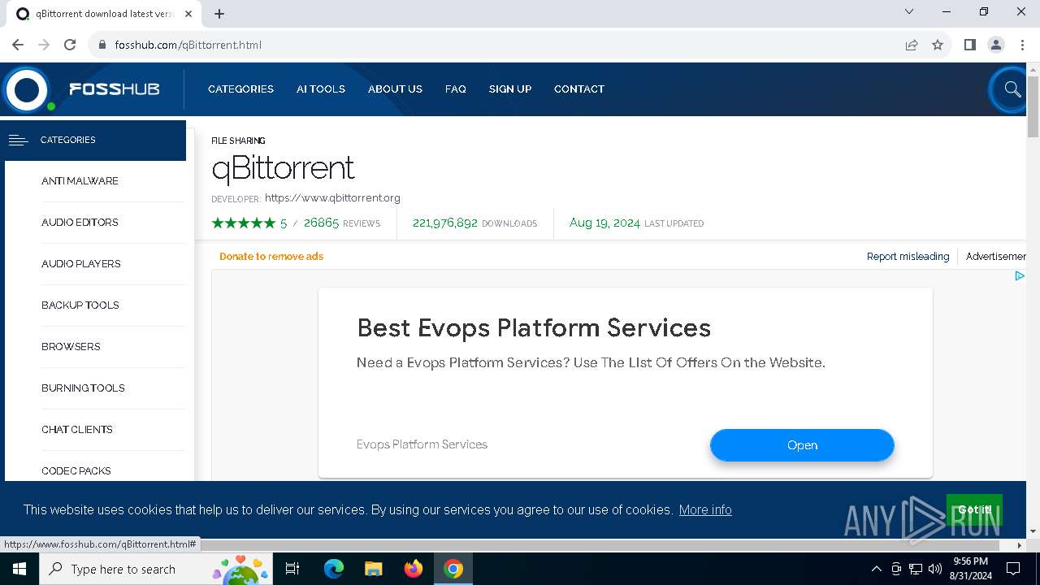Go to ABOUT US page

point(395,89)
